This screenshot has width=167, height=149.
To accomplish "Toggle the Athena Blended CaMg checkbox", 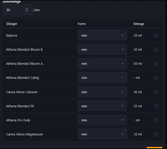I will pyautogui.click(x=156, y=78).
